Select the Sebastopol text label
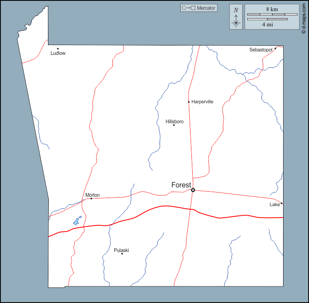Screen dimensions: 309x303 pos(261,50)
